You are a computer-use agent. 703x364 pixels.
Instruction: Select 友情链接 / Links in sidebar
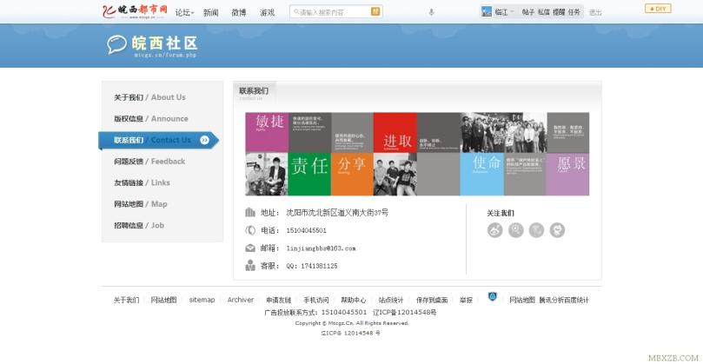tap(142, 183)
